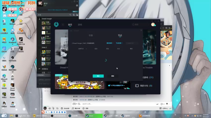Click the 刷新 refresh button
Viewport: 211px width, 118px height.
point(113,76)
